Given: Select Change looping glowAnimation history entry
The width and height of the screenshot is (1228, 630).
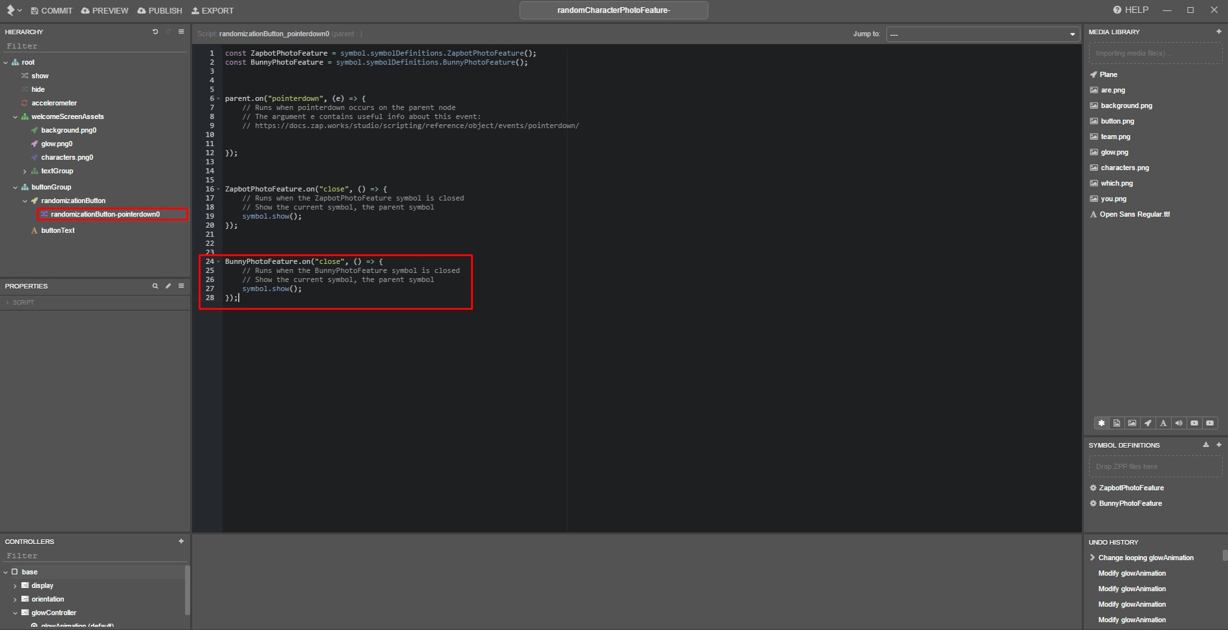Looking at the screenshot, I should 1146,558.
